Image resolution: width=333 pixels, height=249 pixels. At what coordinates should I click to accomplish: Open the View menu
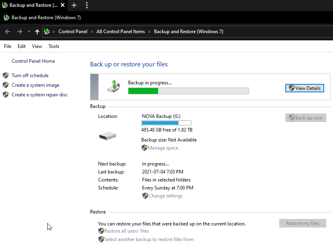(x=37, y=46)
